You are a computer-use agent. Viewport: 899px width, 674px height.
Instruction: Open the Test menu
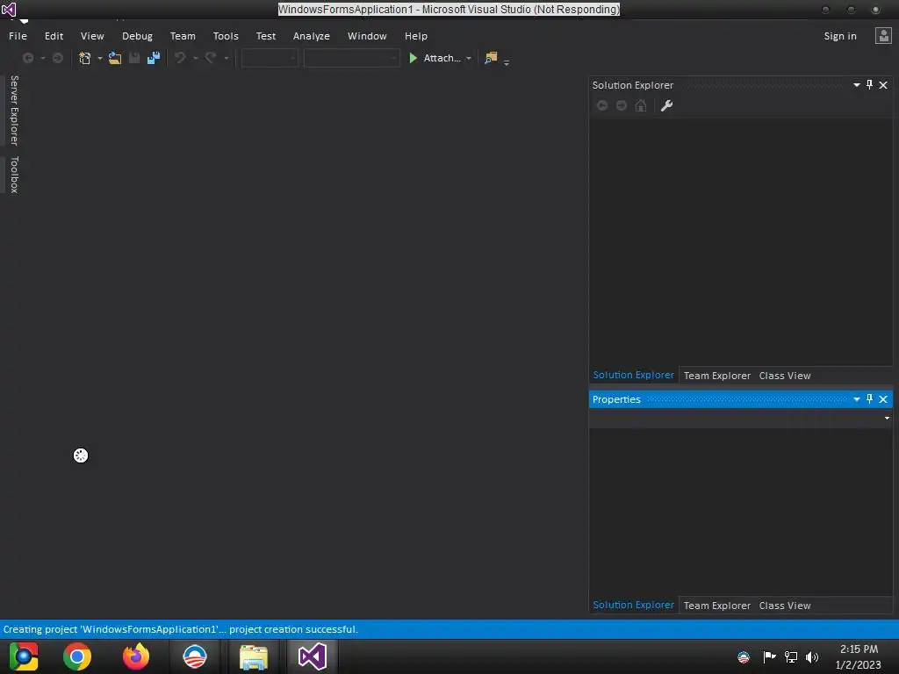point(266,36)
